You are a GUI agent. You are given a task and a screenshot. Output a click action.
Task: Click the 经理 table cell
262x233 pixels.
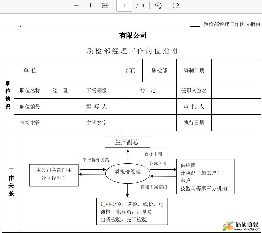[60, 90]
